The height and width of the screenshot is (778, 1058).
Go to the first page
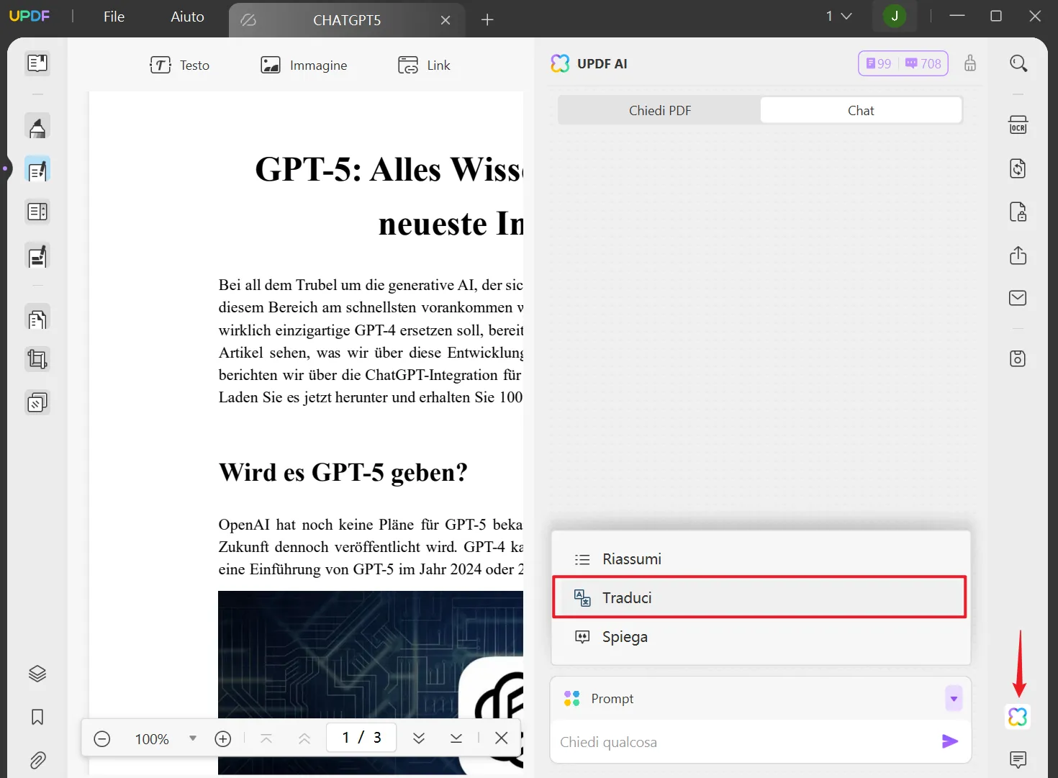[266, 738]
